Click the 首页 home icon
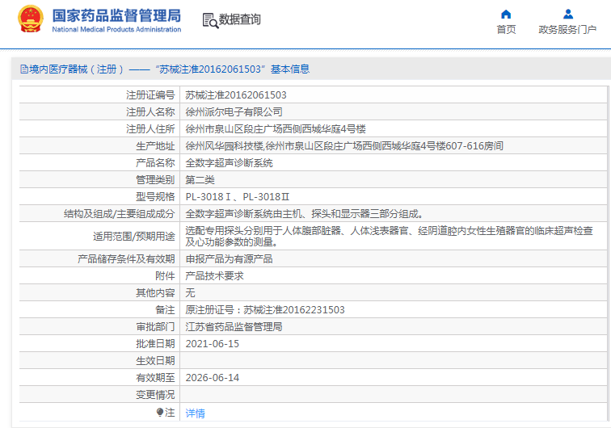 [x=506, y=15]
